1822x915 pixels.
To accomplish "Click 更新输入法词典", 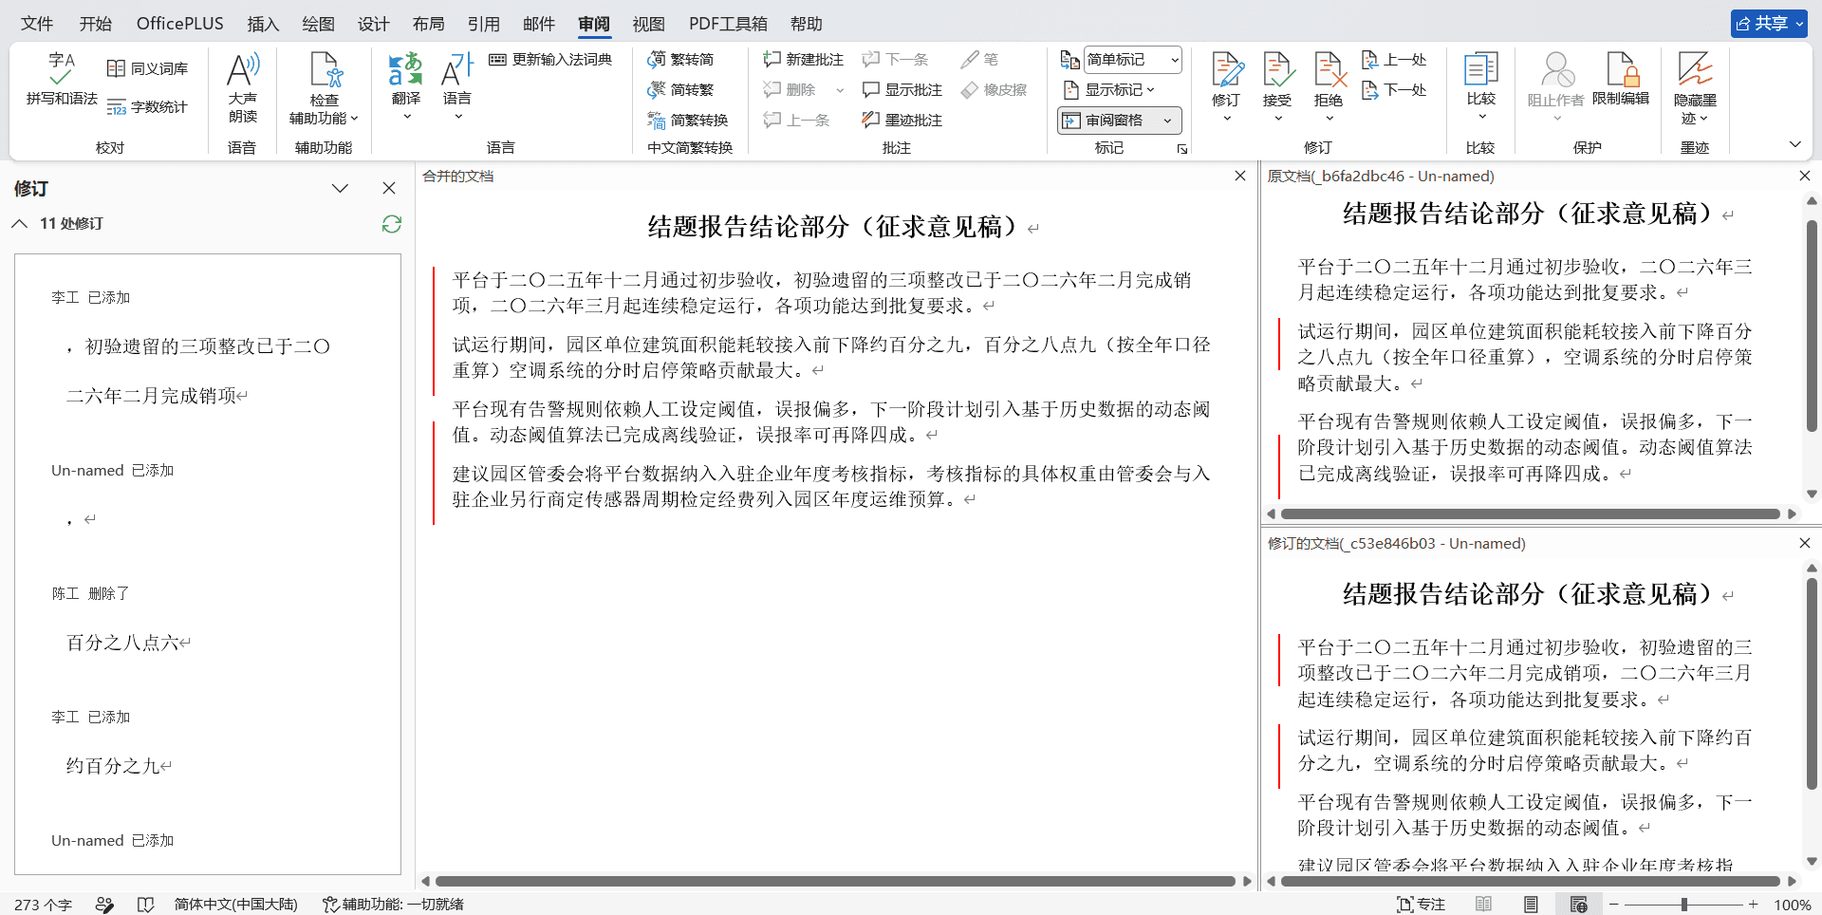I will [x=550, y=59].
